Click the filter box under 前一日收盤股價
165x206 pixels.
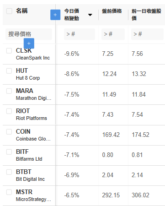(147, 34)
